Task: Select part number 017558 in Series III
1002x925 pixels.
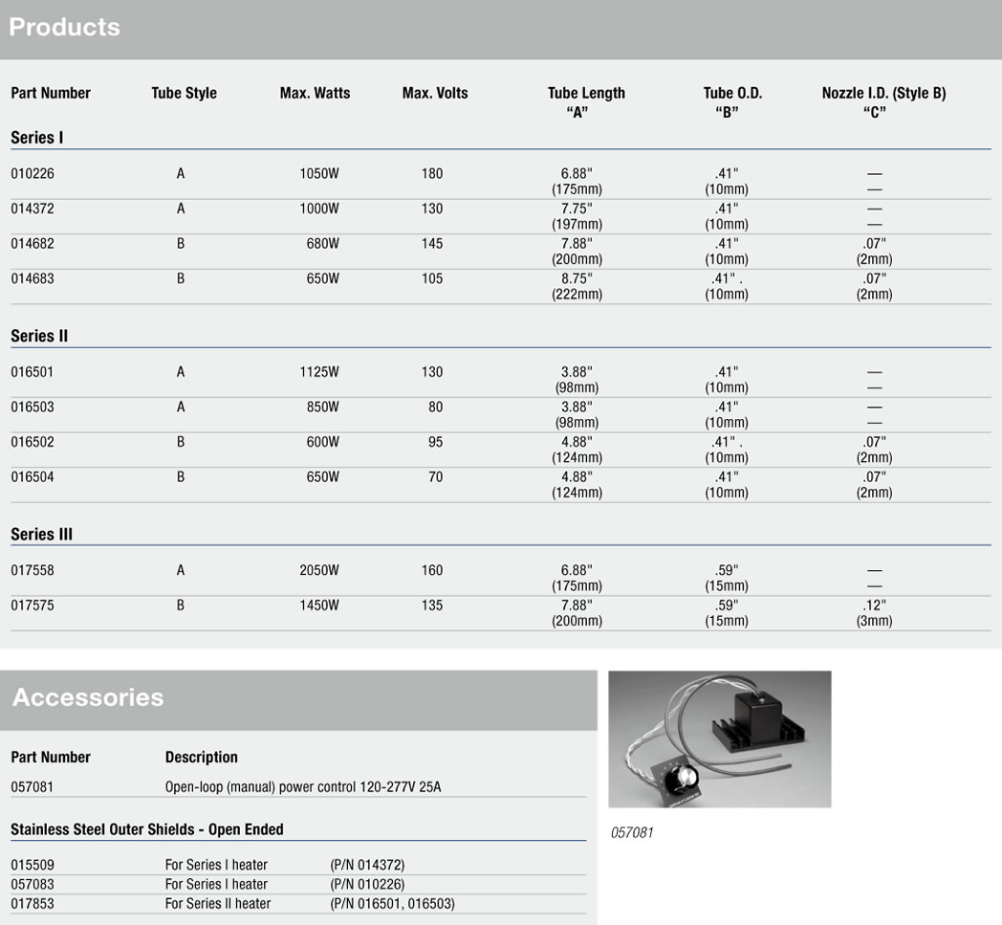Action: [x=33, y=570]
